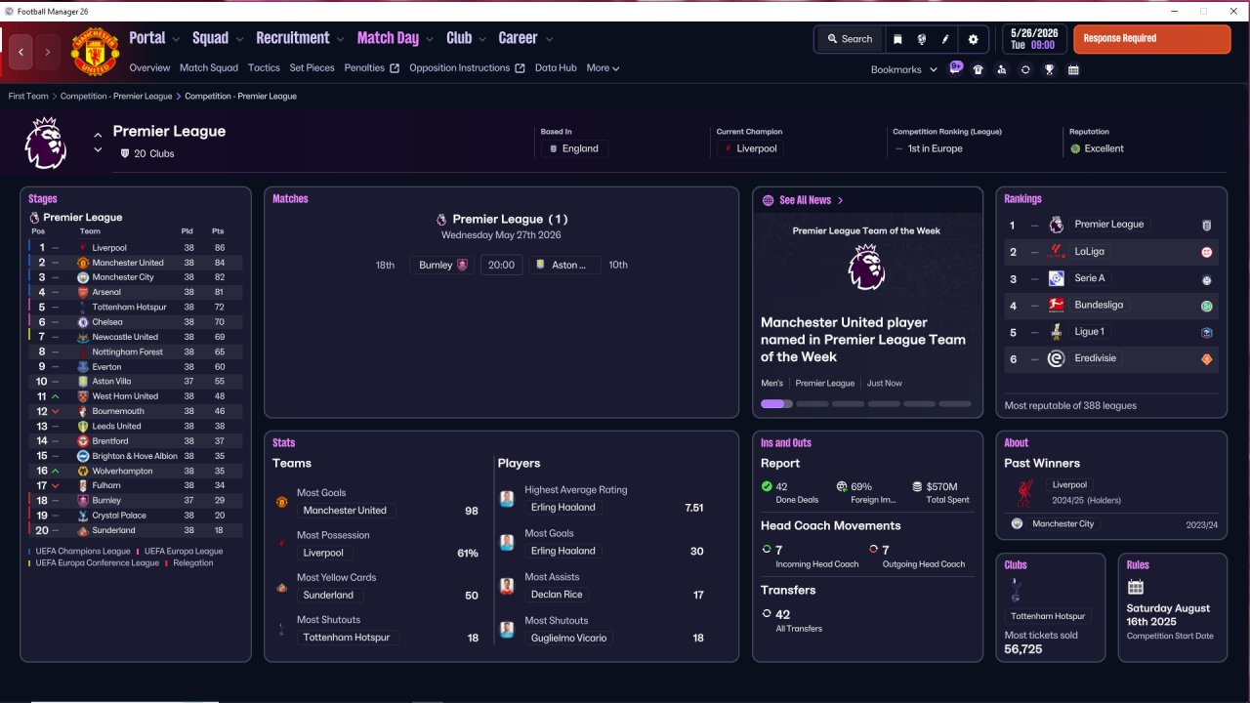Image resolution: width=1250 pixels, height=703 pixels.
Task: Click the Tottenham crest in the Clubs panel
Action: point(1017,589)
